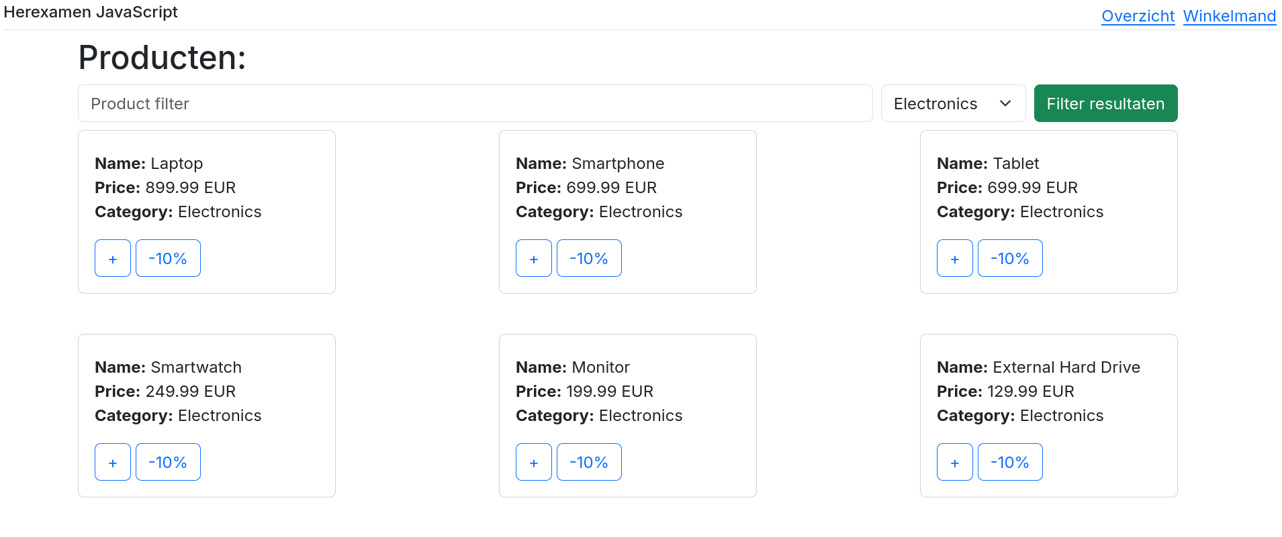Open the Electronics category dropdown

pos(953,103)
